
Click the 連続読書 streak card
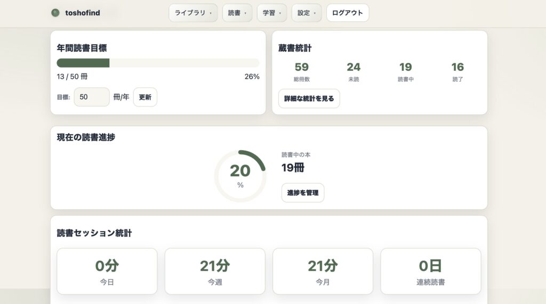(431, 271)
